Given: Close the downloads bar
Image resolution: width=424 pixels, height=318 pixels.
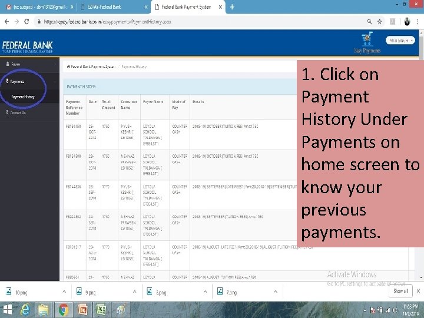Looking at the screenshot, I should pyautogui.click(x=418, y=291).
